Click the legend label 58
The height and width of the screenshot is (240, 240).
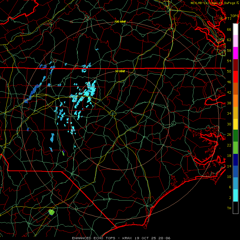pyautogui.click(x=229, y=50)
